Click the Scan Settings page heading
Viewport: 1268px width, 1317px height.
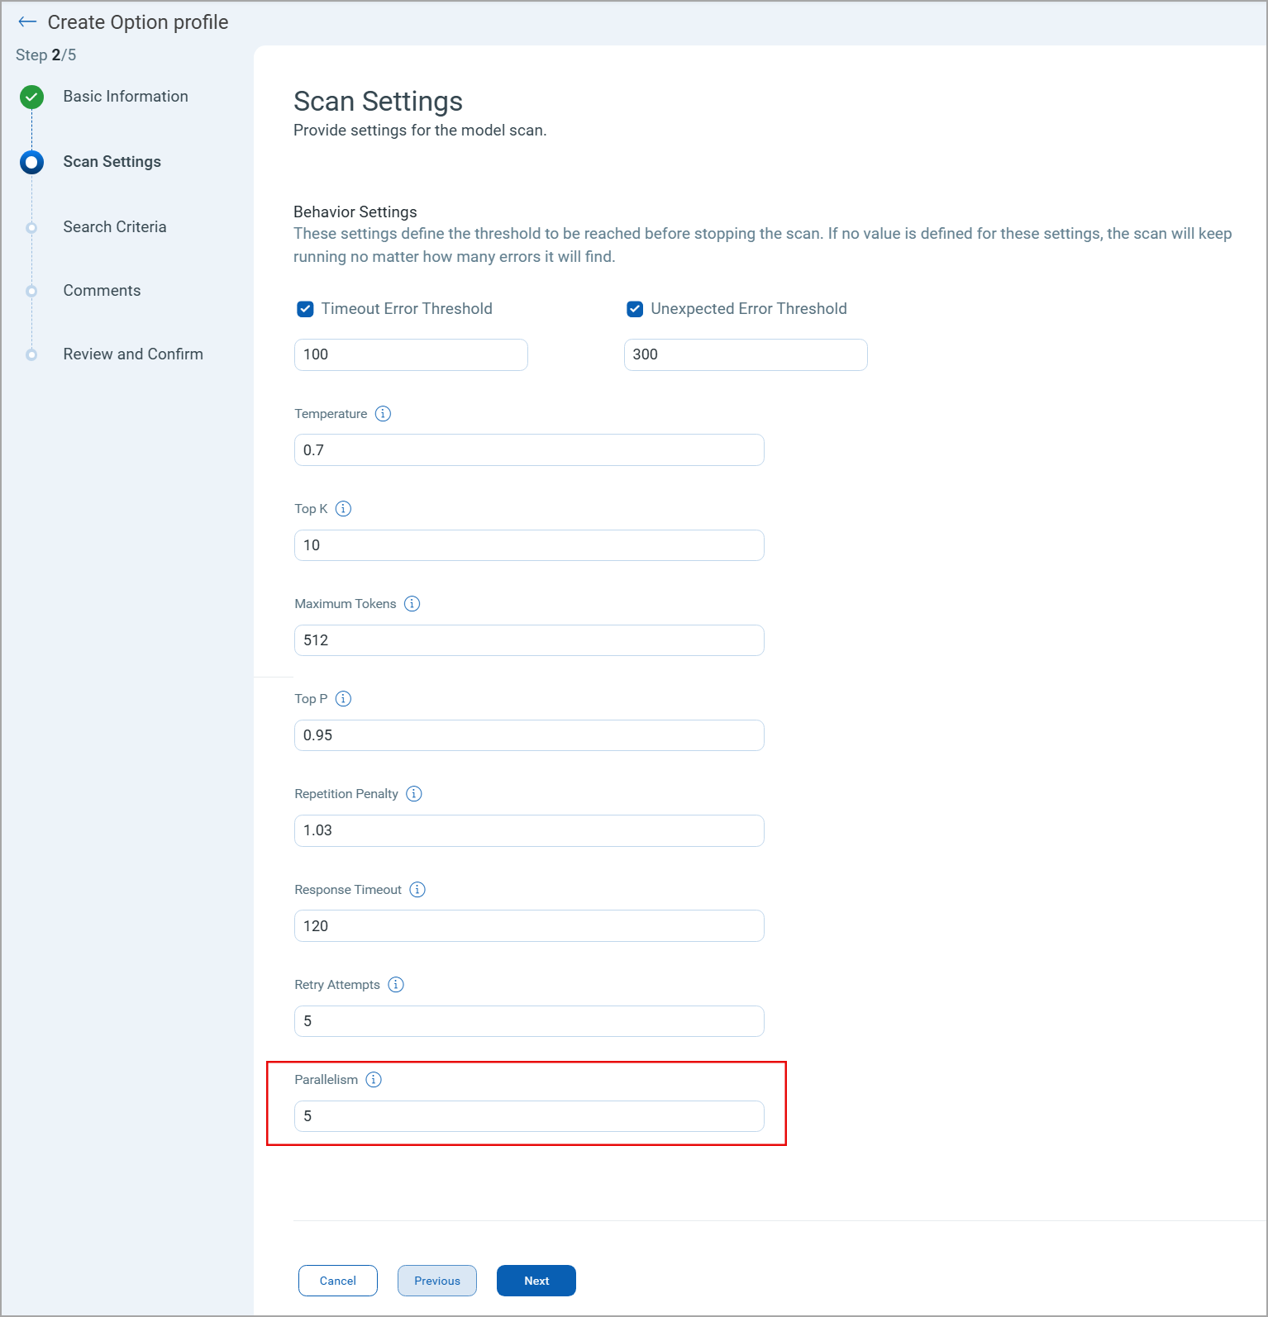[379, 102]
